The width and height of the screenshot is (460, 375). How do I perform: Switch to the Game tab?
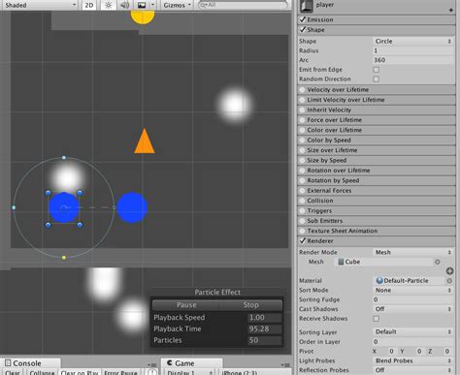(x=191, y=363)
